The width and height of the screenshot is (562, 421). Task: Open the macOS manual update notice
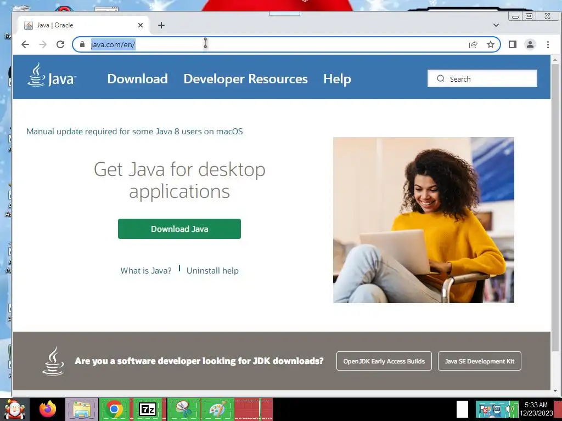tap(134, 132)
